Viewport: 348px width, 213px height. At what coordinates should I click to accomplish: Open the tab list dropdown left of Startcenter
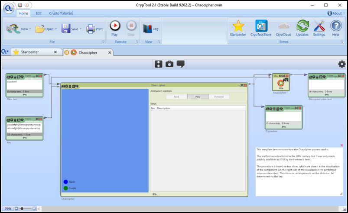click(5, 52)
